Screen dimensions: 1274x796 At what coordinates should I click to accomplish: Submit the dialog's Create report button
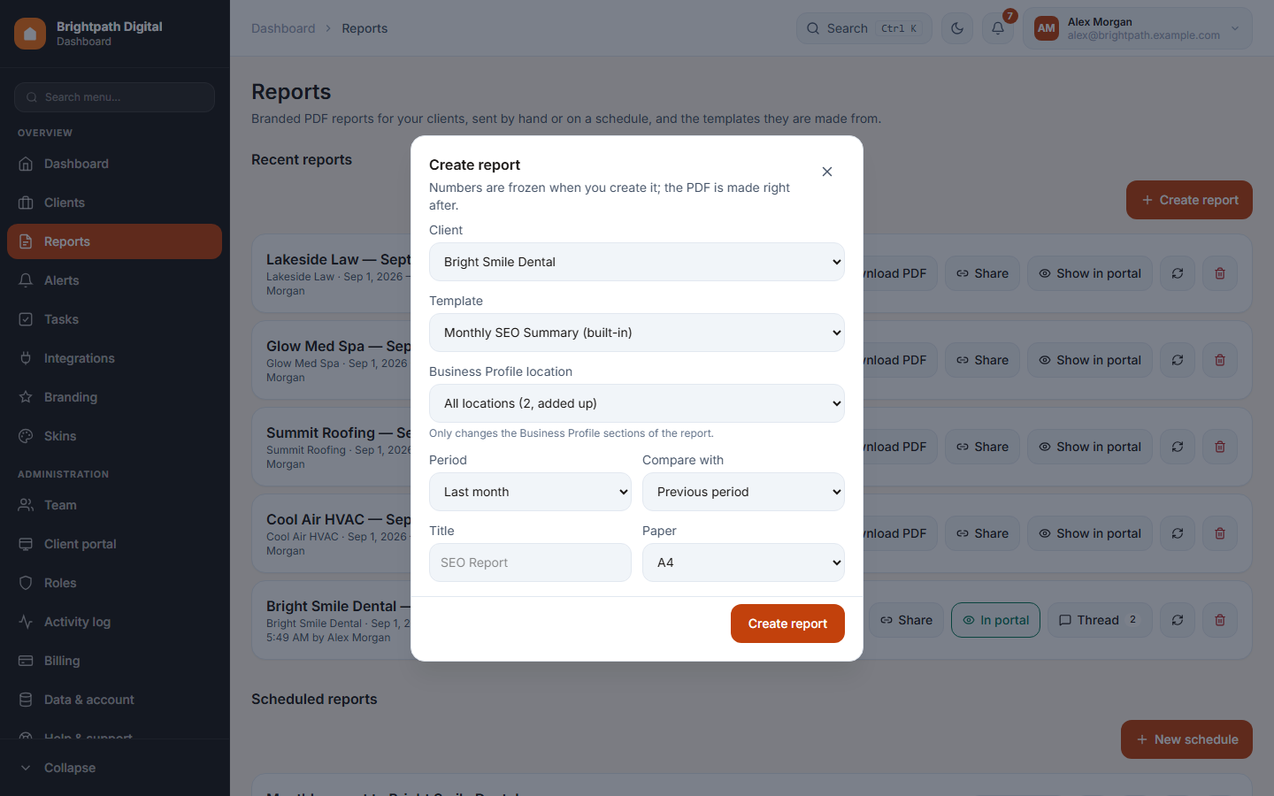(787, 624)
